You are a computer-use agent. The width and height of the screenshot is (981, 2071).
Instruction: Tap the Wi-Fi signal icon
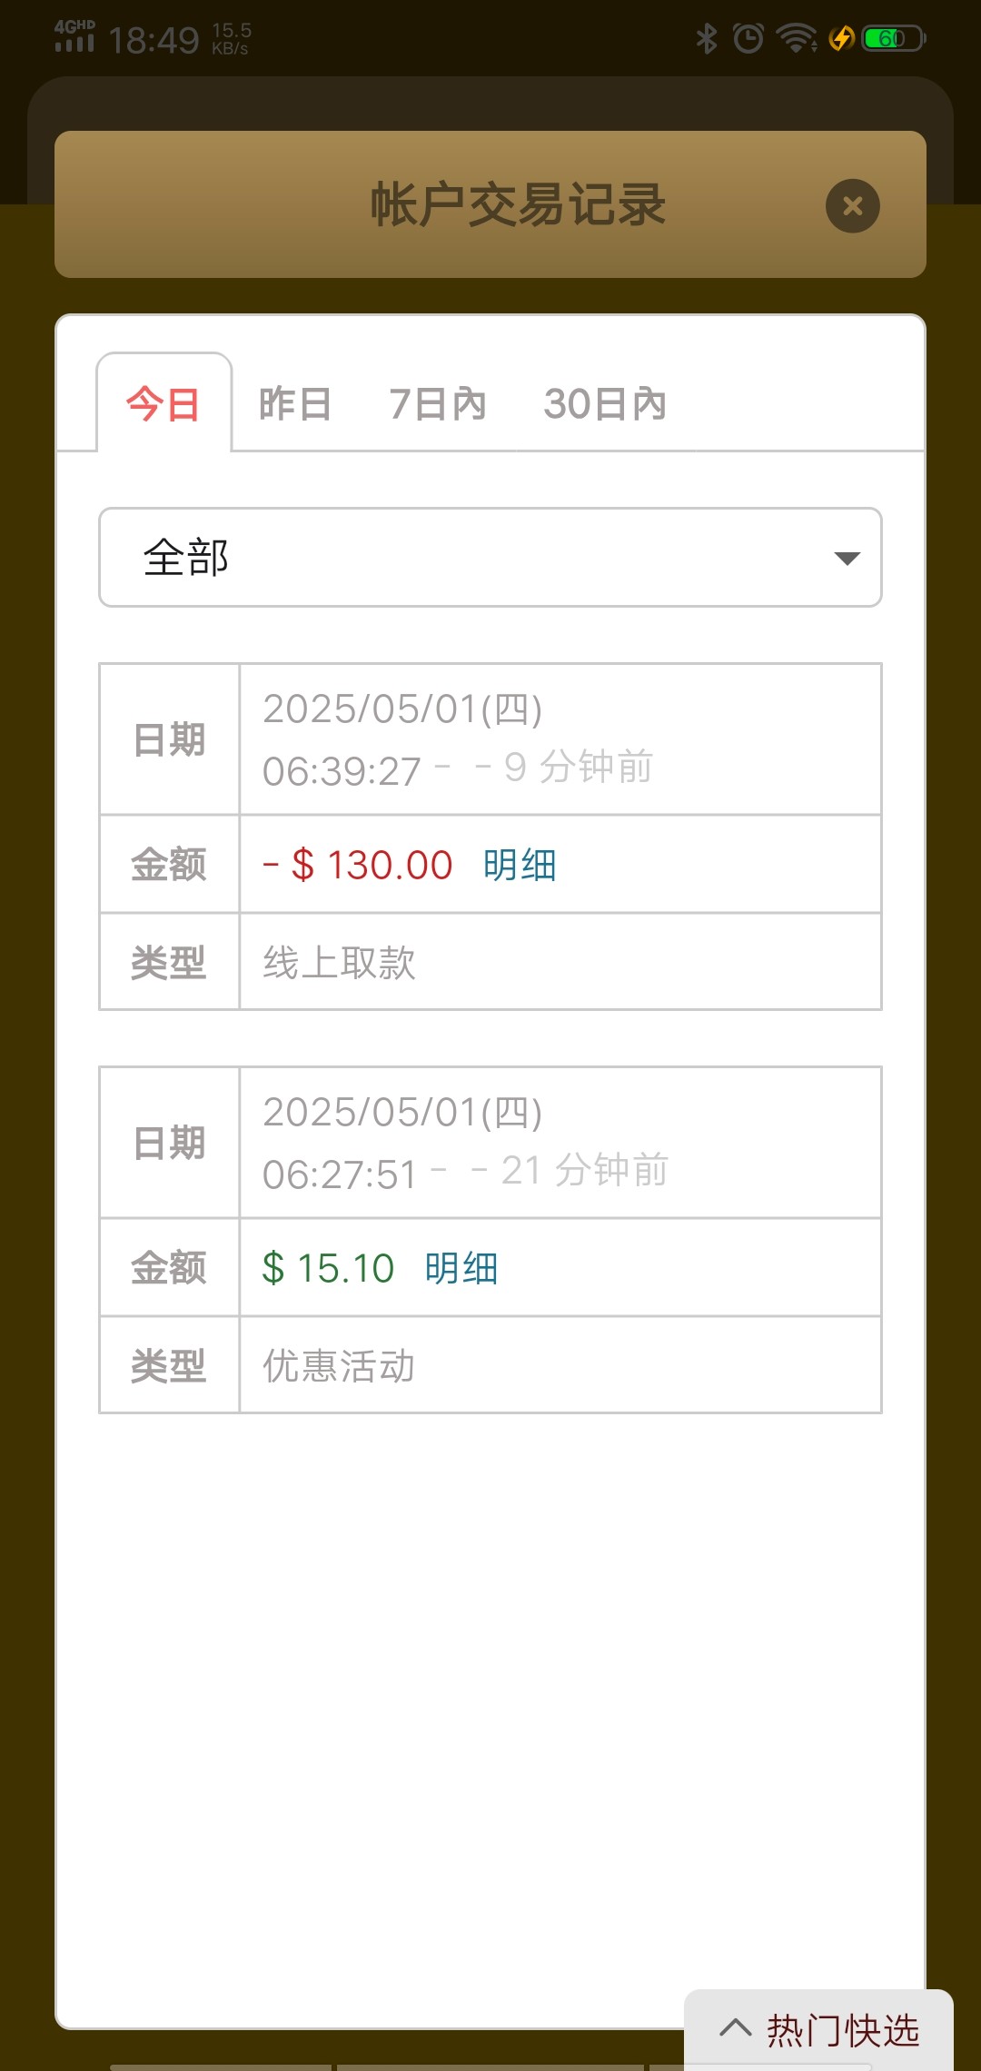point(797,38)
